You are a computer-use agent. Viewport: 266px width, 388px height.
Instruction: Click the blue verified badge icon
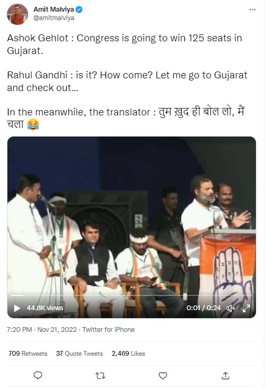(x=79, y=10)
